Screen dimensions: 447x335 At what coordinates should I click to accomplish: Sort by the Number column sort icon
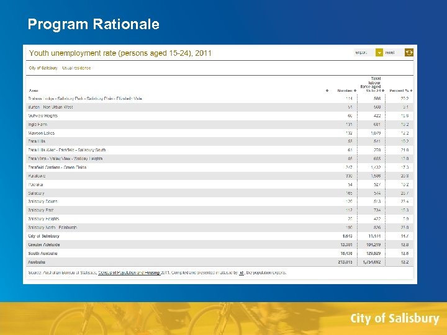[355, 91]
